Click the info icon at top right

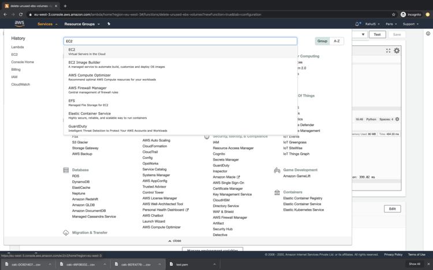pyautogui.click(x=428, y=34)
